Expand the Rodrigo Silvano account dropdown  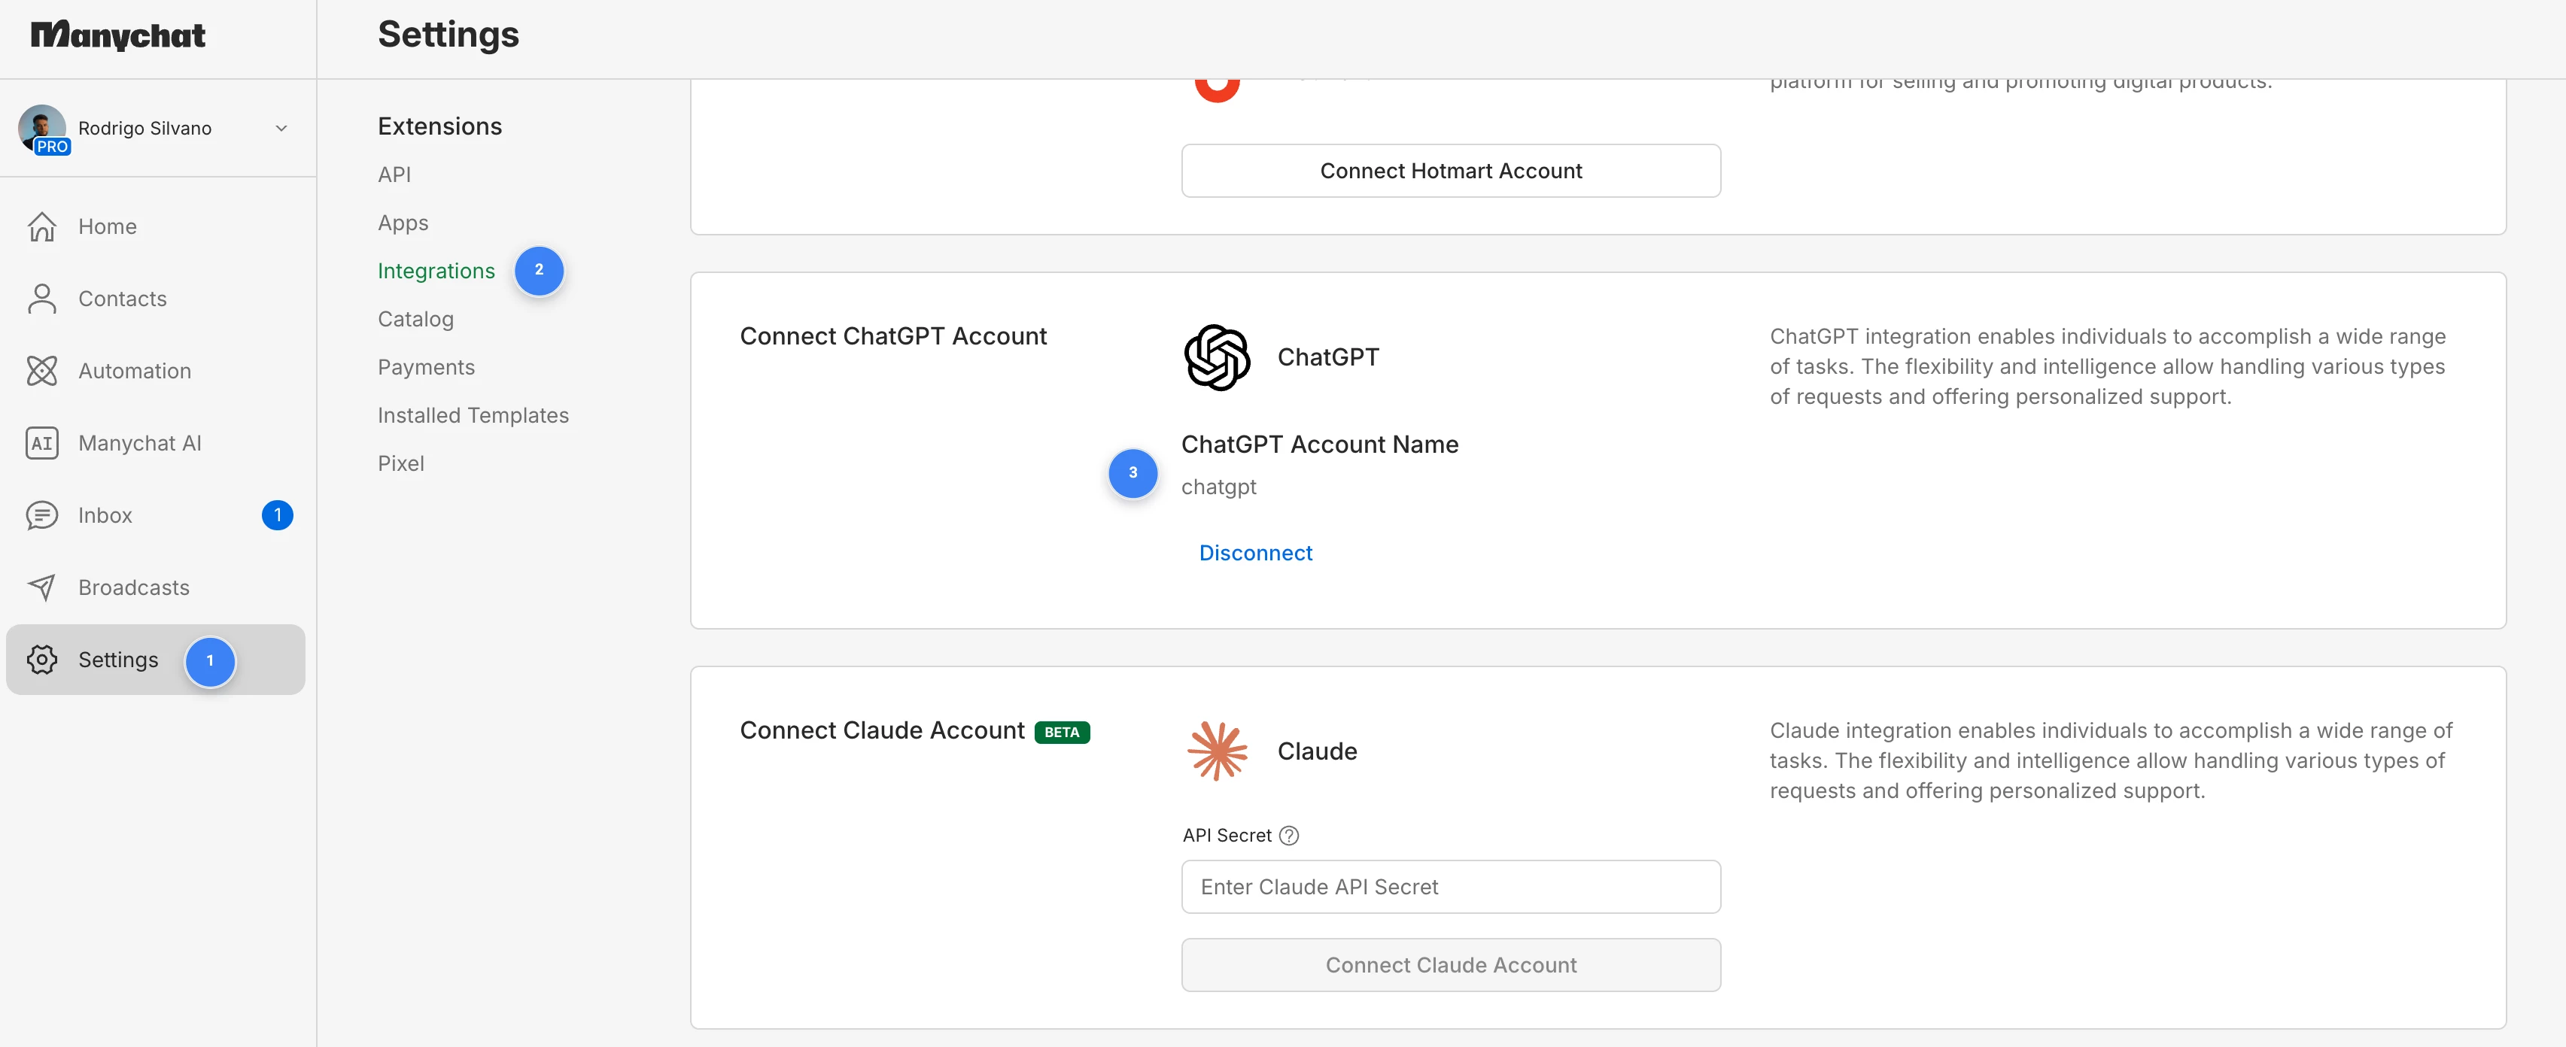pos(281,129)
